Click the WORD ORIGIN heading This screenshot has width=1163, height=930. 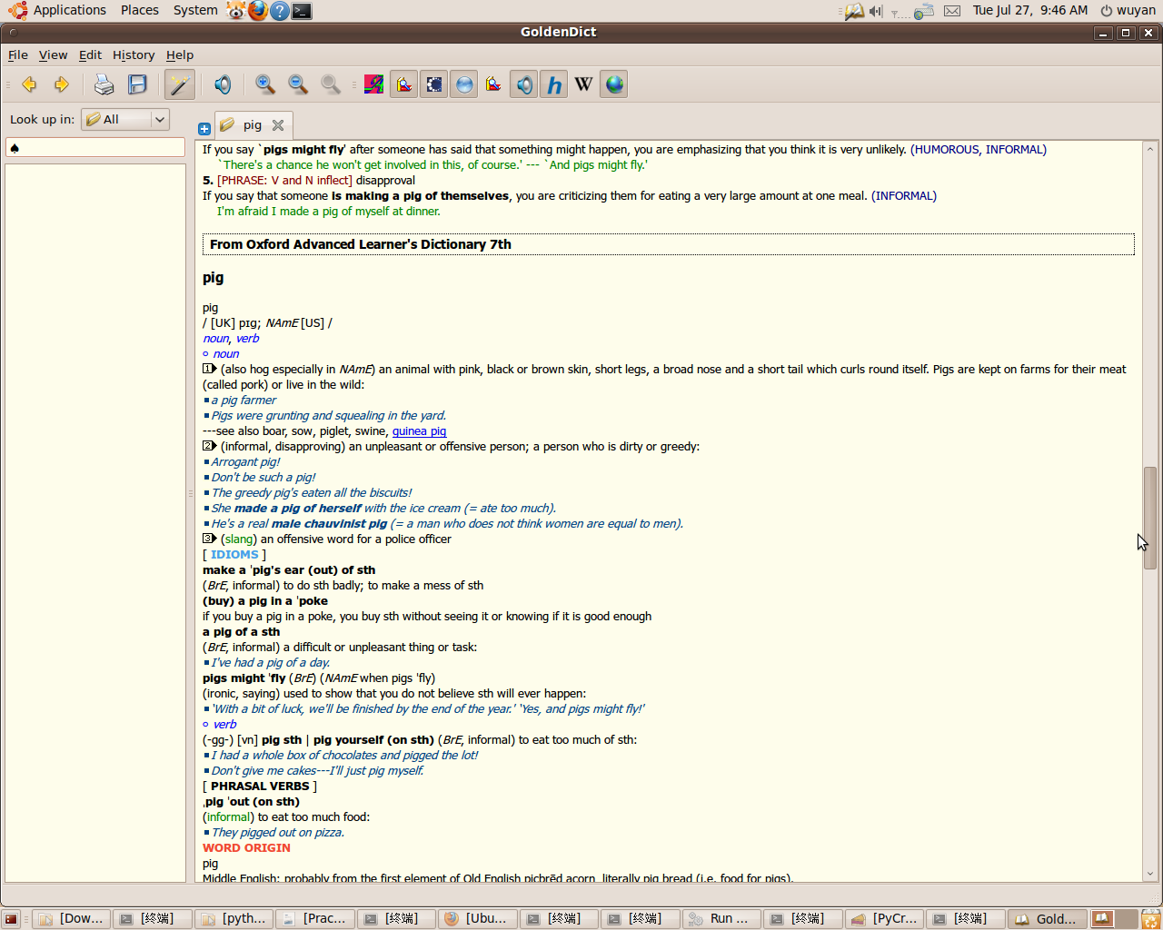[x=246, y=848]
